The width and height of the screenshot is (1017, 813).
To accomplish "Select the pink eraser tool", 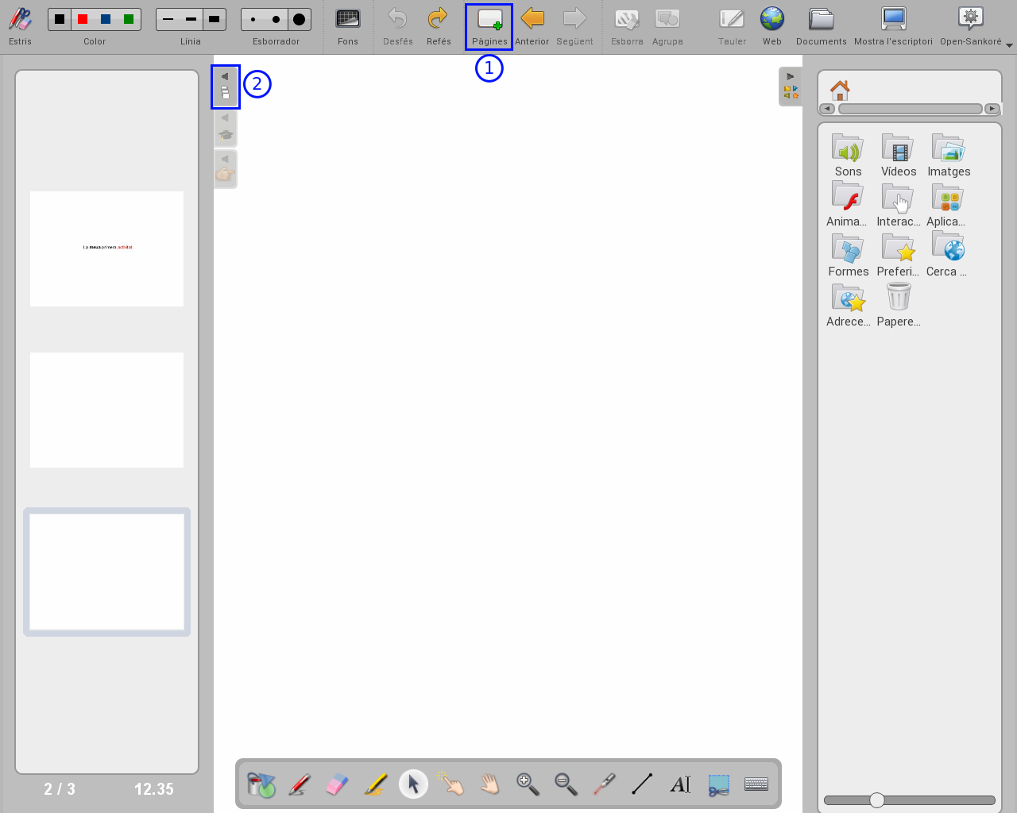I will coord(337,784).
